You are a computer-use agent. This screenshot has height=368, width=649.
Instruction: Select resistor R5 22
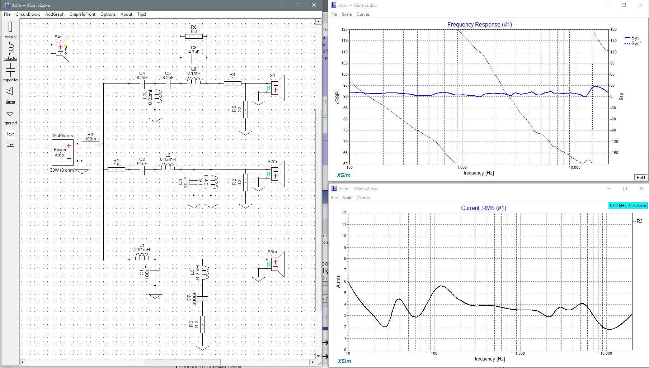click(245, 109)
